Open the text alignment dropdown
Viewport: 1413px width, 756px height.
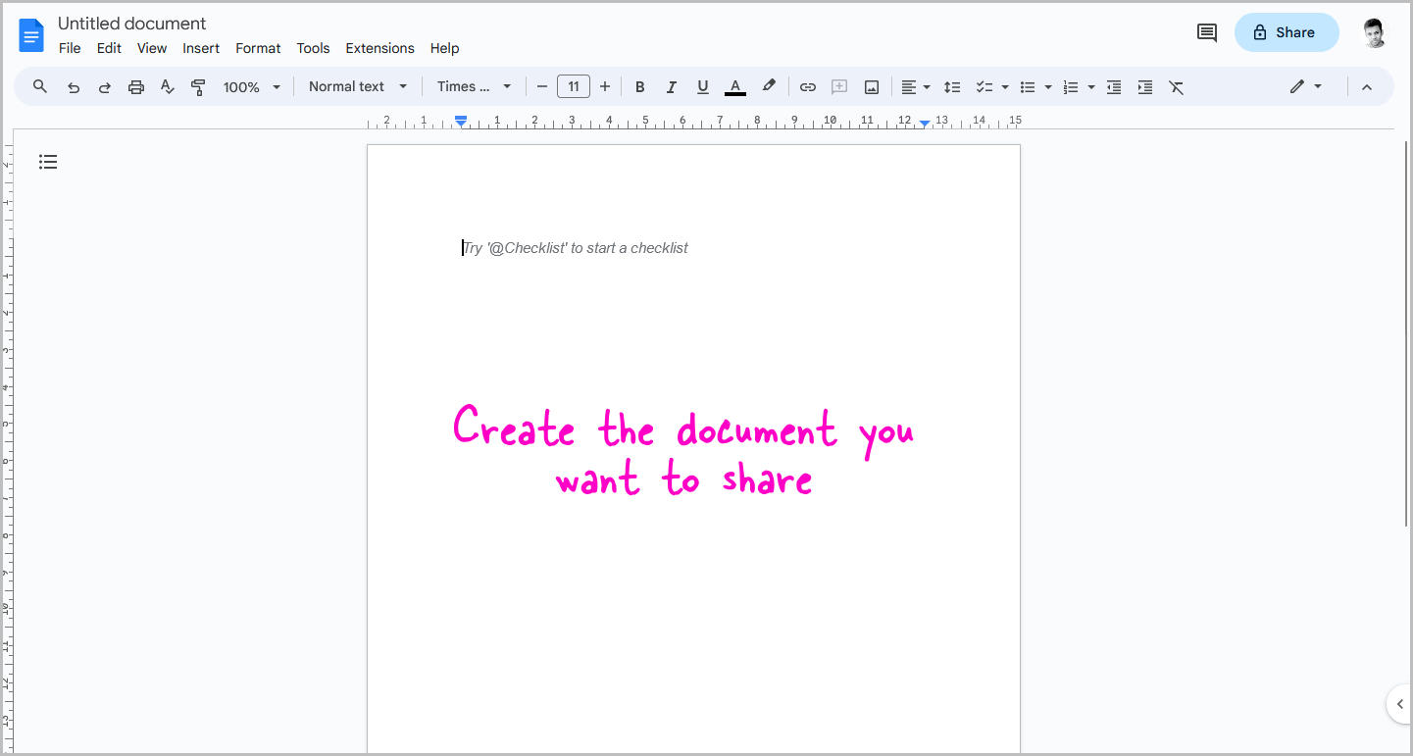point(916,87)
